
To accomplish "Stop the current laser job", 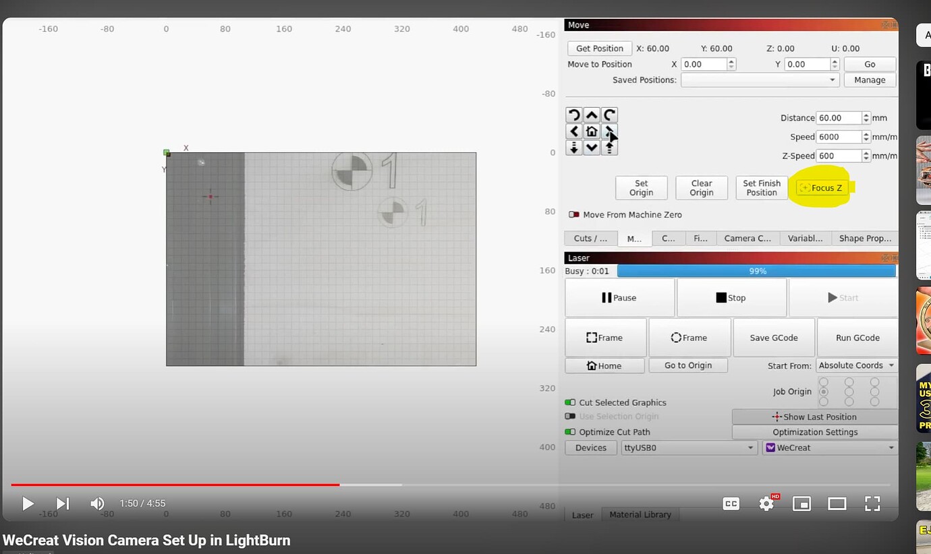I will click(x=731, y=297).
